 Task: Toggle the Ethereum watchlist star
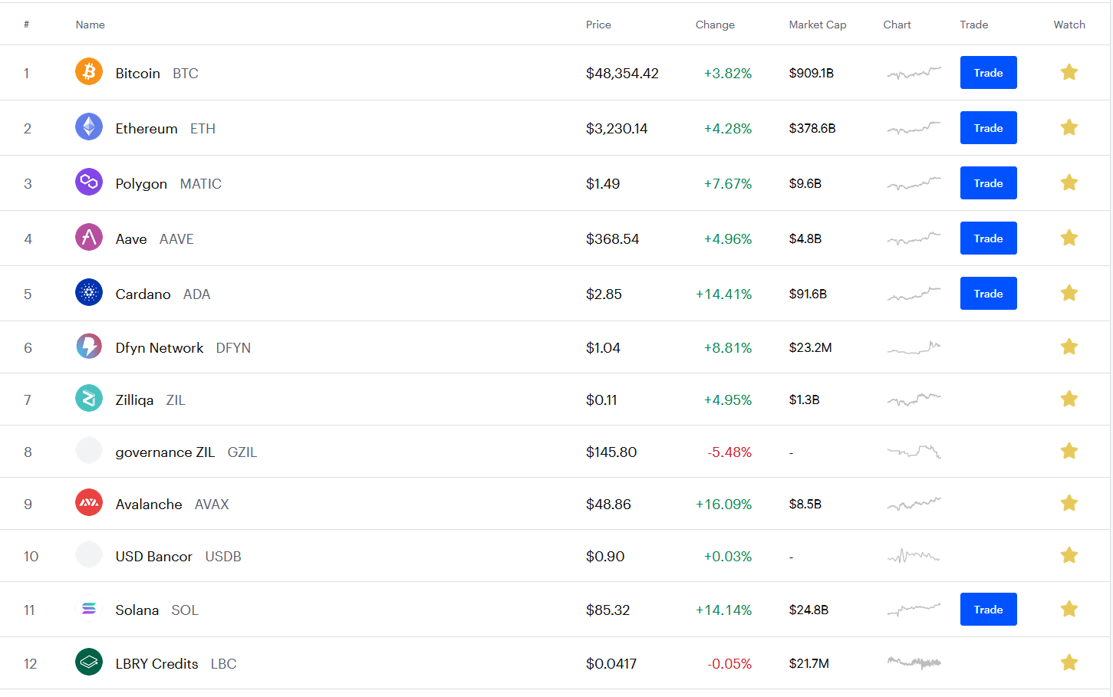(x=1069, y=127)
